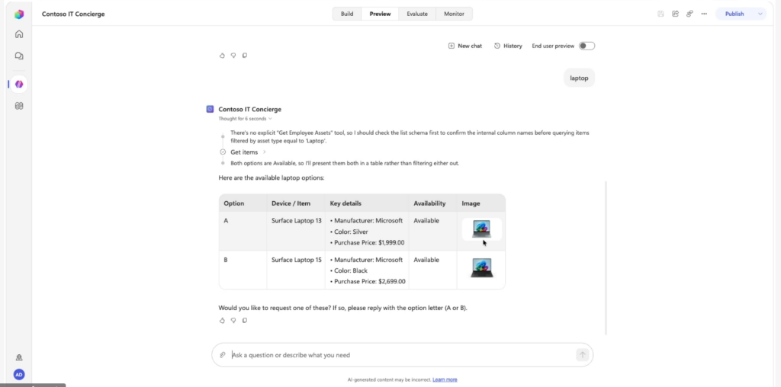Start a New chat

pyautogui.click(x=465, y=46)
